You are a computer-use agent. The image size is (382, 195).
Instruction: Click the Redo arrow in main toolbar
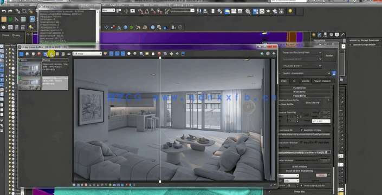coord(10,11)
